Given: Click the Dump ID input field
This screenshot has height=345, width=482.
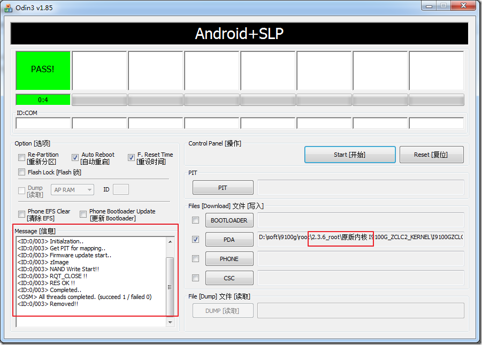Looking at the screenshot, I should click(121, 189).
